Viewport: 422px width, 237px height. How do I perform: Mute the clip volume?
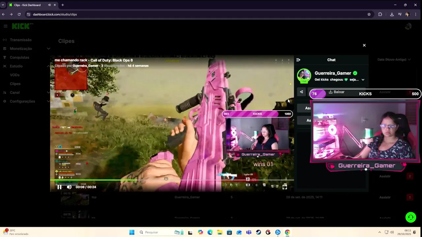click(69, 187)
